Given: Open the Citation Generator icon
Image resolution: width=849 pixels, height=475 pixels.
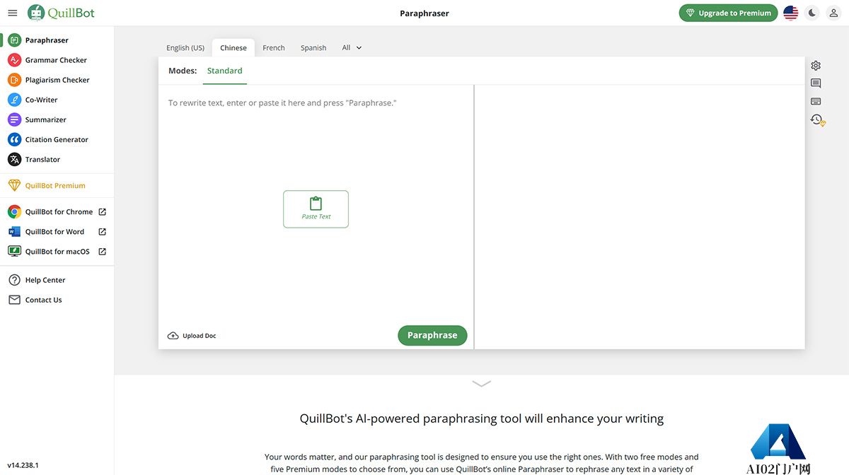Looking at the screenshot, I should 14,139.
